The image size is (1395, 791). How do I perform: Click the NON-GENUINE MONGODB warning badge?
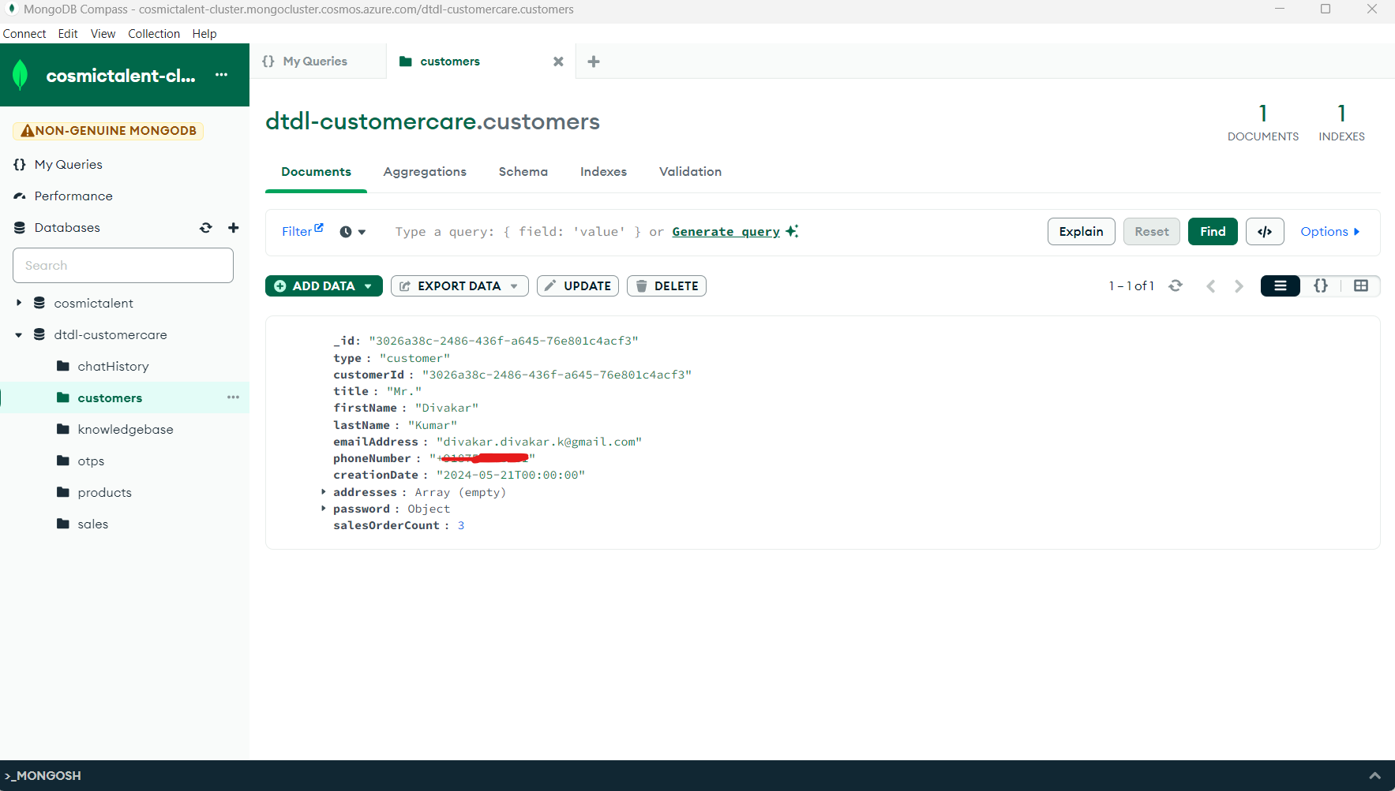tap(108, 131)
